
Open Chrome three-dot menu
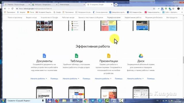coord(182,9)
